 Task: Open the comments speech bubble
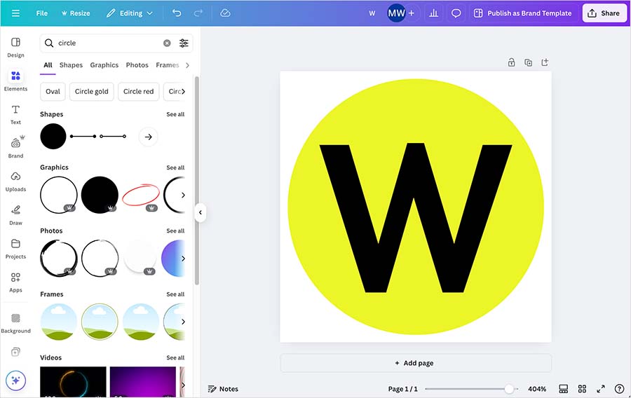coord(456,13)
